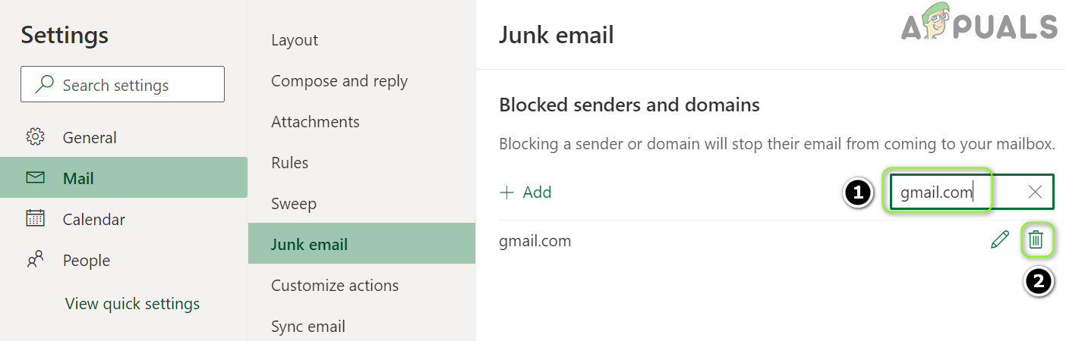Click the plus icon next to Add
Screen dimensions: 1066x341
pyautogui.click(x=506, y=192)
